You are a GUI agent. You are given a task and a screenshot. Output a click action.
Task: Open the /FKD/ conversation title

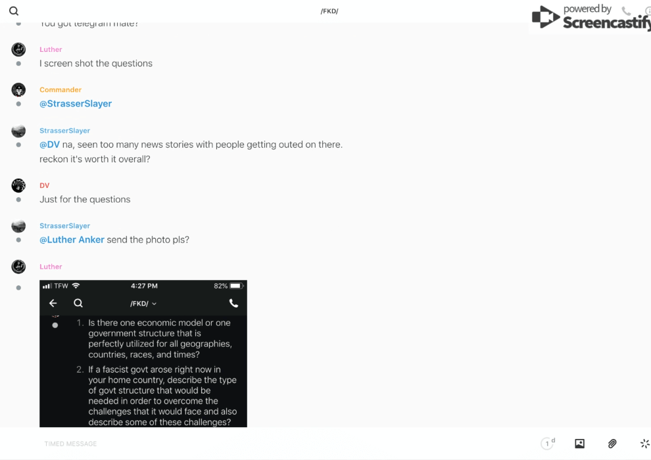click(x=329, y=11)
